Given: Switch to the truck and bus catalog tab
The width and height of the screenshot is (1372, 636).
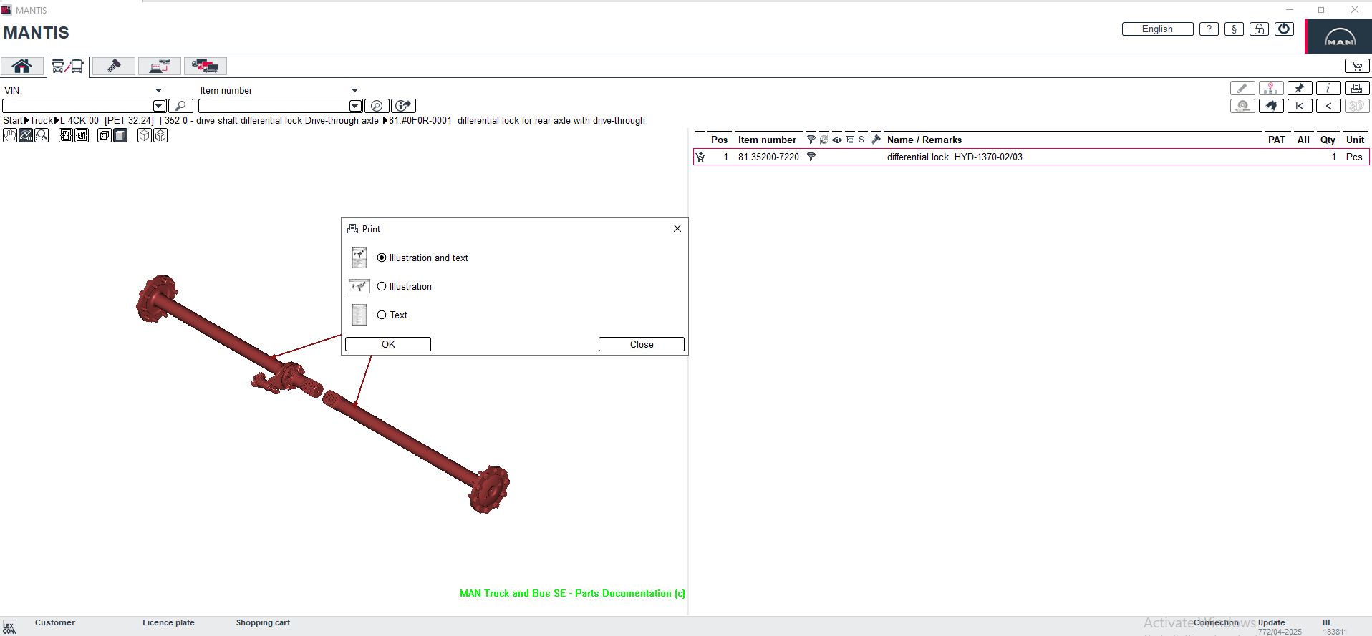Looking at the screenshot, I should pyautogui.click(x=68, y=67).
